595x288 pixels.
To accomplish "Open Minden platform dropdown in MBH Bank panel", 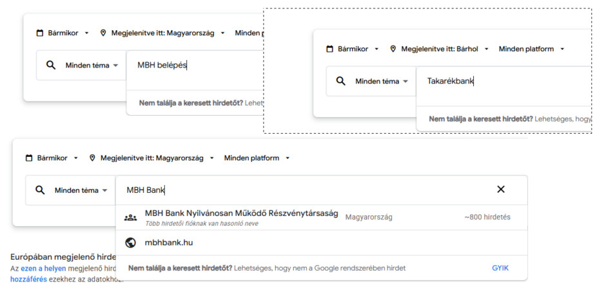I will click(257, 157).
